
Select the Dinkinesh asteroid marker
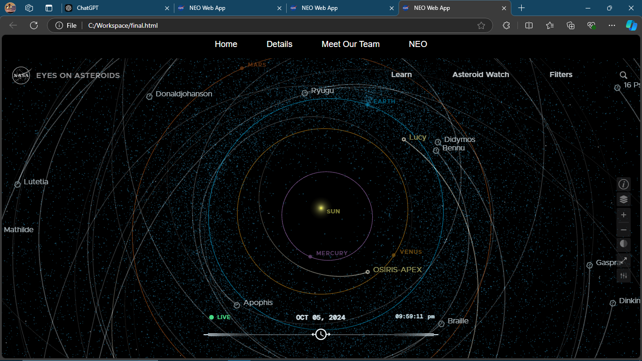pyautogui.click(x=613, y=303)
